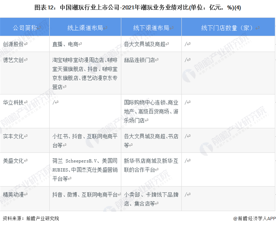Viewport: 276px width, 226px height.
Task: Click the company name 美盛文化
Action: click(13, 161)
